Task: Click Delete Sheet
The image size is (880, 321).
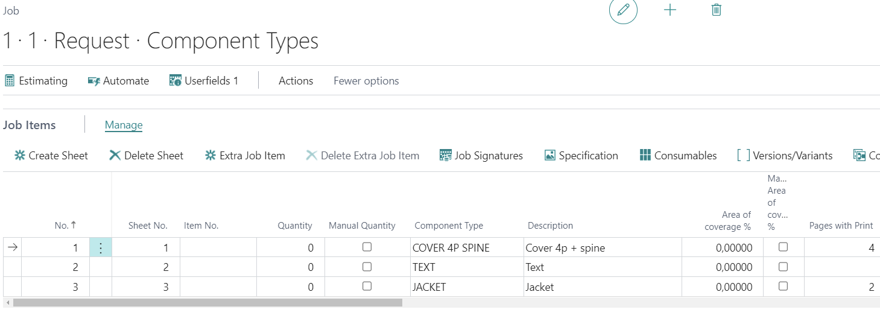Action: (x=146, y=156)
